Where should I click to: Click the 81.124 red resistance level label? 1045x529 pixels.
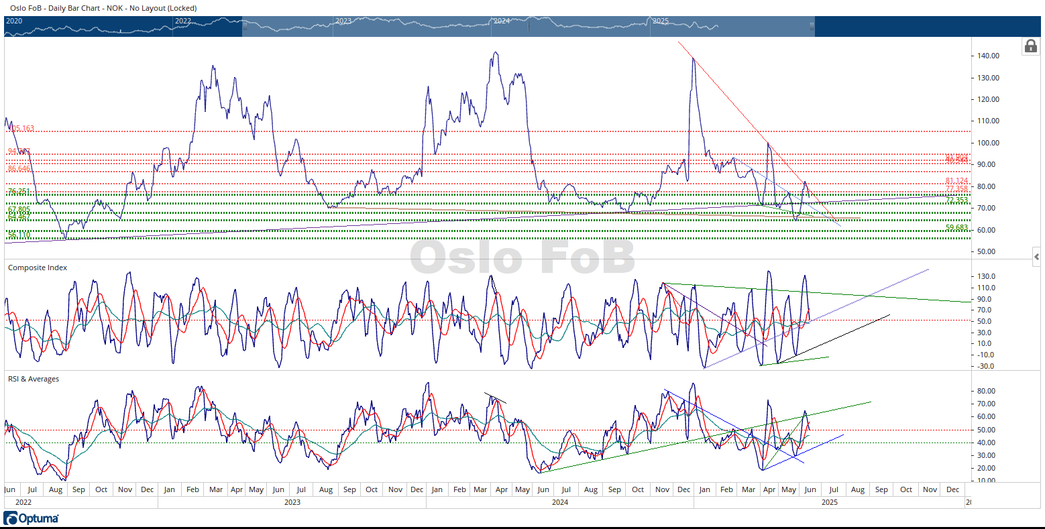(956, 181)
